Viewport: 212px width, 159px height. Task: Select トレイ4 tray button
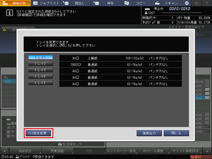pos(41,77)
